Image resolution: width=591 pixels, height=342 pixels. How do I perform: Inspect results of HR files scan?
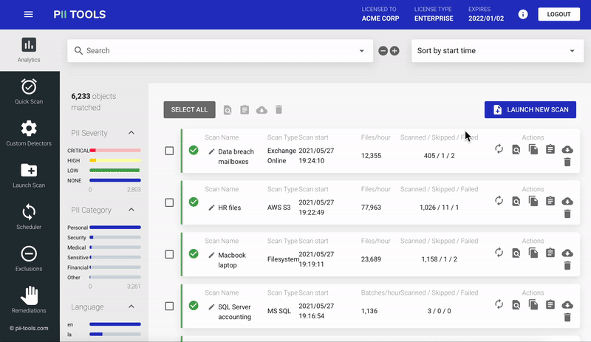[x=516, y=202]
